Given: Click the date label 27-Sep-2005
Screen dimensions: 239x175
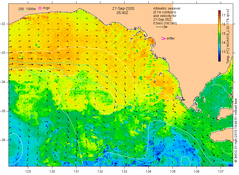Looking at the screenshot, I should click(123, 8).
